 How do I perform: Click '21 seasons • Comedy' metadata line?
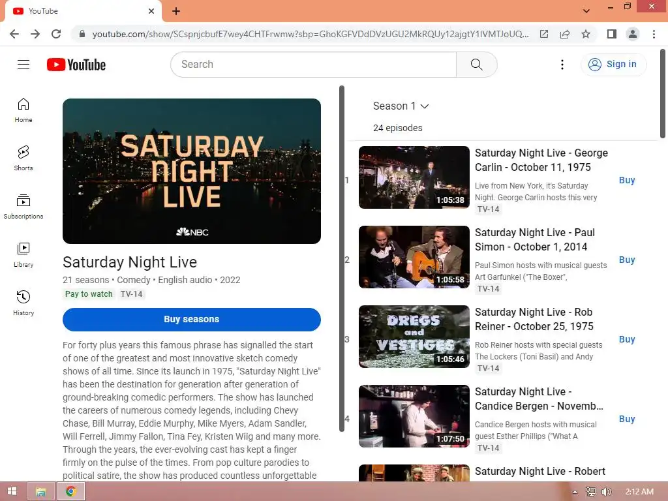(151, 280)
